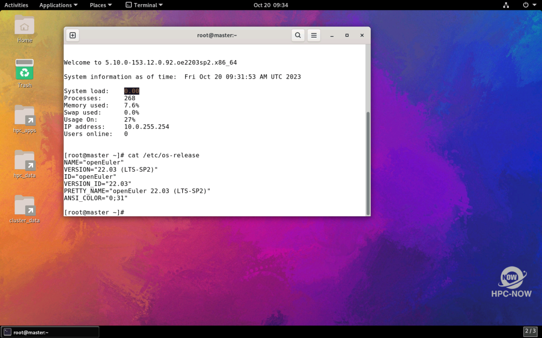
Task: Open the Applications menu
Action: [58, 5]
